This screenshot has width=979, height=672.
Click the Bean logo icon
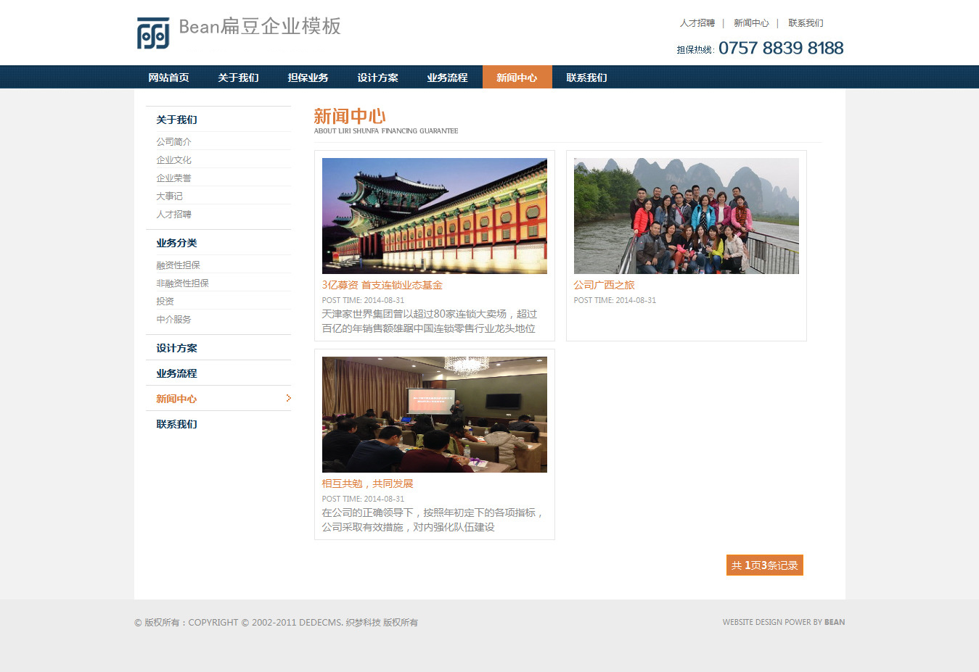(153, 33)
